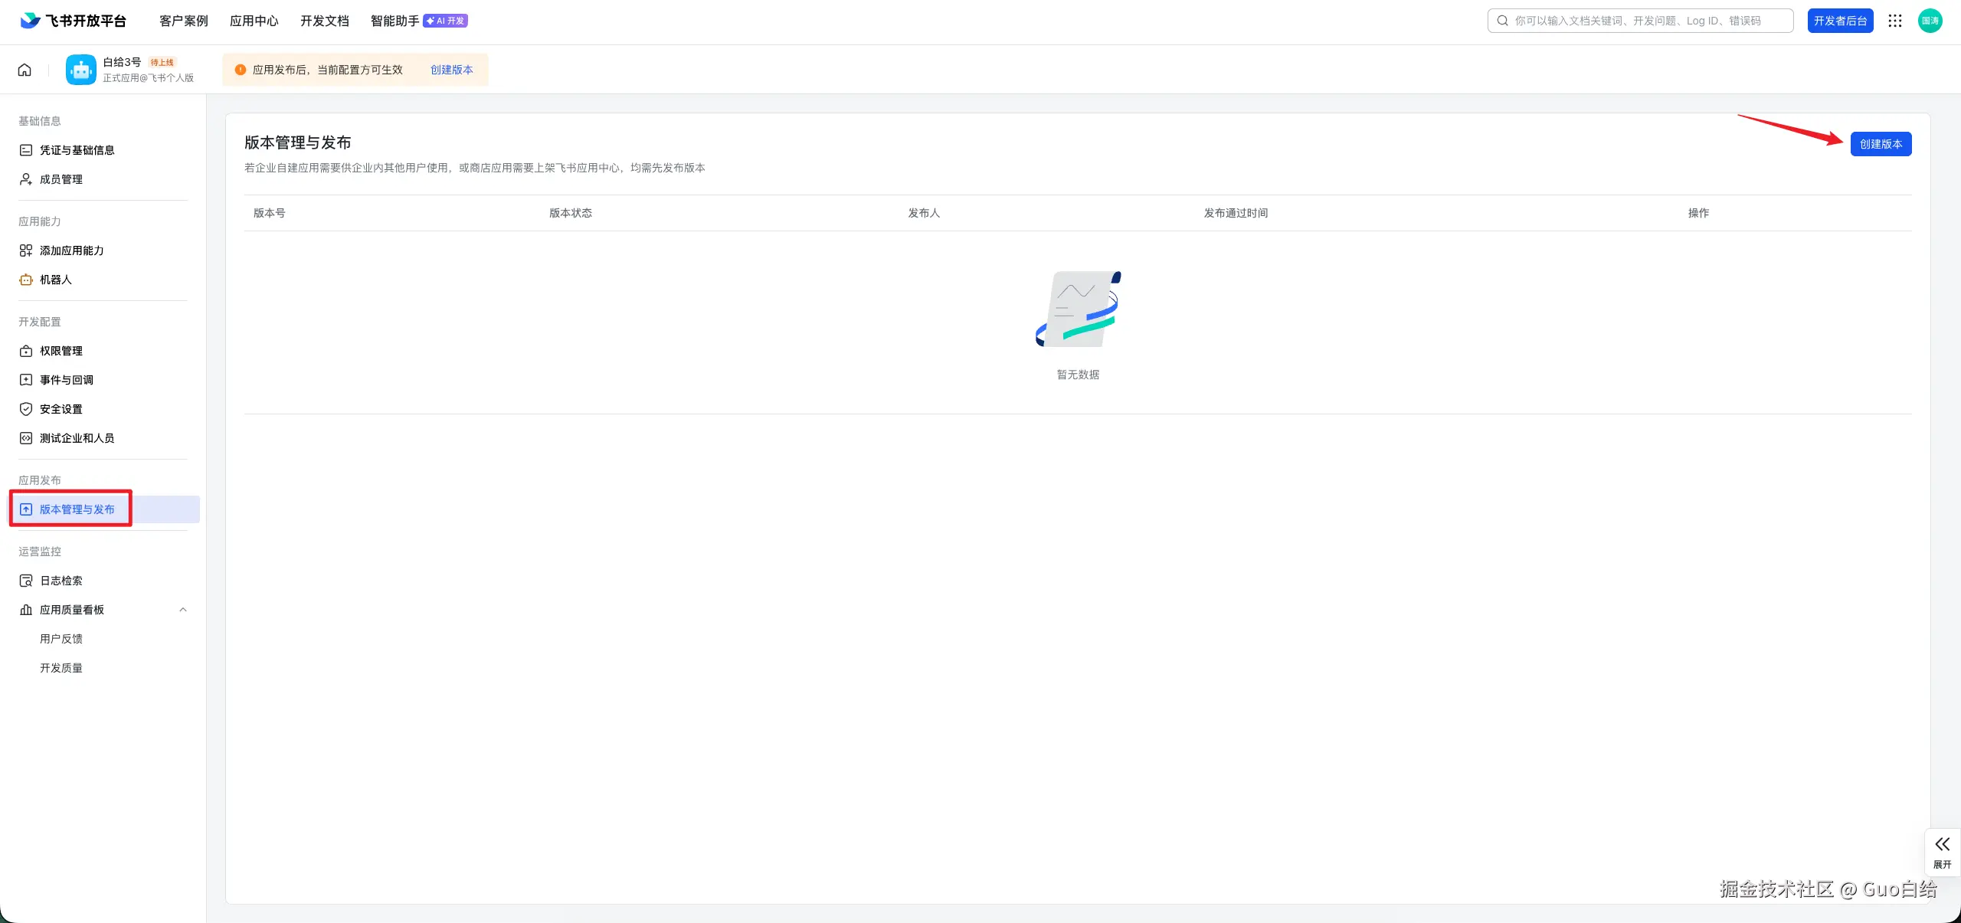Click 开发者后台 developer console button
Image resolution: width=1961 pixels, height=923 pixels.
[1840, 21]
